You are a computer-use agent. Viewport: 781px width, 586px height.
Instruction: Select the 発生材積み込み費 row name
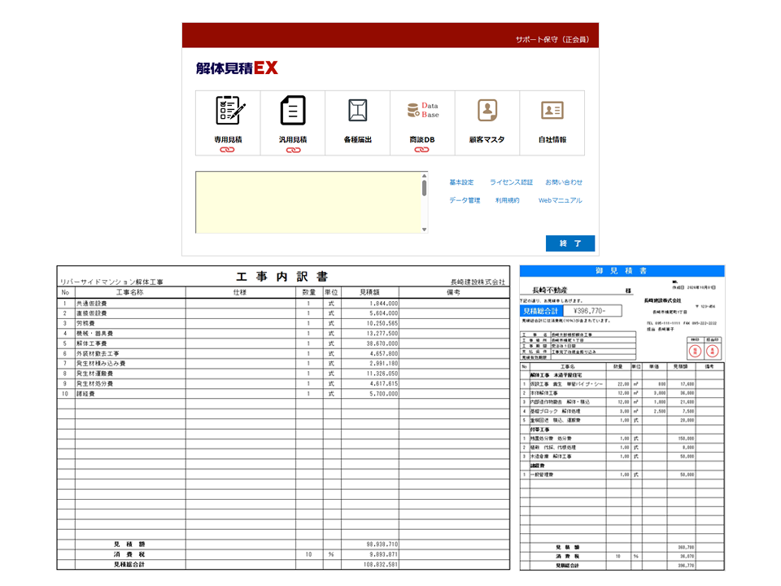point(101,363)
